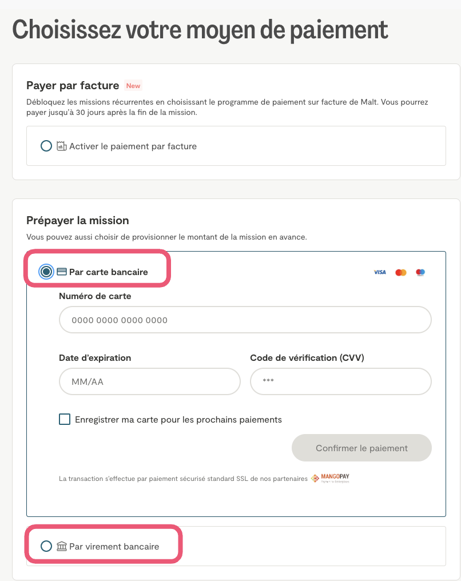Choose the Par virement bancaire radio option
The image size is (461, 581).
pos(46,547)
